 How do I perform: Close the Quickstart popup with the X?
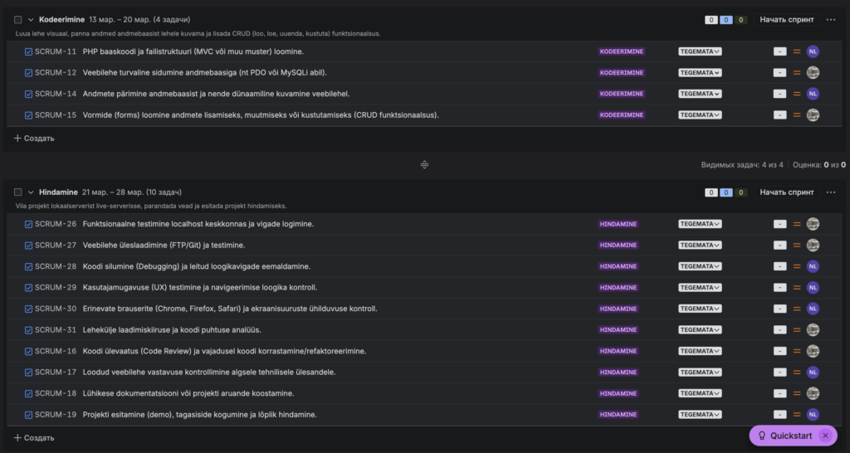click(825, 436)
